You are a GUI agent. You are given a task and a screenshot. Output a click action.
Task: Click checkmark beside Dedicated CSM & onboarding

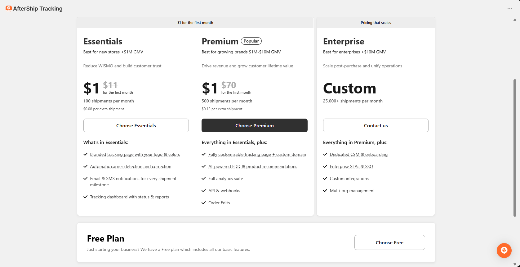pyautogui.click(x=325, y=154)
